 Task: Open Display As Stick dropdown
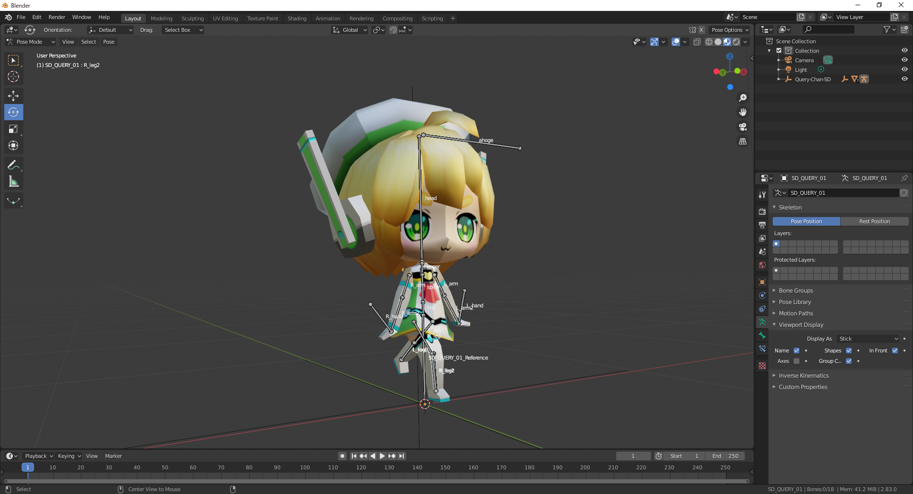click(868, 339)
